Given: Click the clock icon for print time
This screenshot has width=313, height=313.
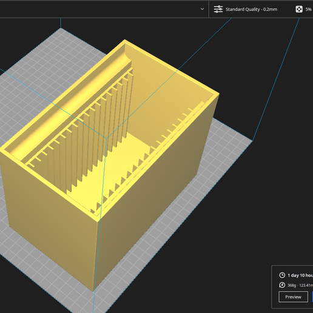Looking at the screenshot, I should (282, 275).
